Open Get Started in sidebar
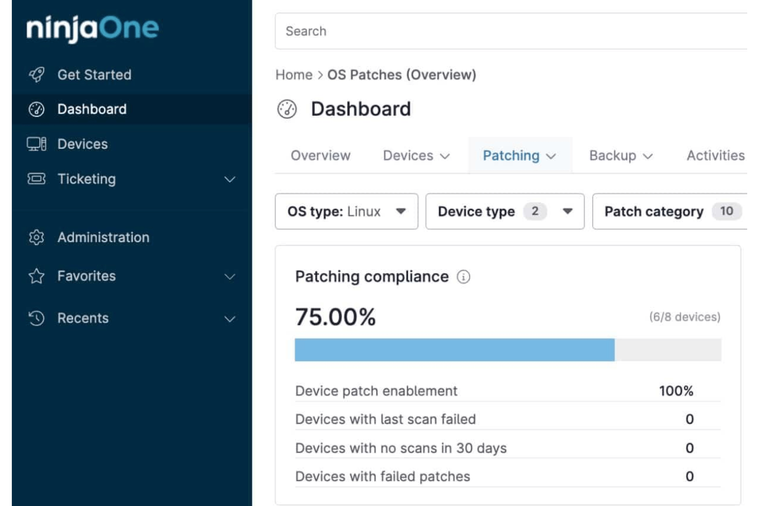 pos(132,75)
